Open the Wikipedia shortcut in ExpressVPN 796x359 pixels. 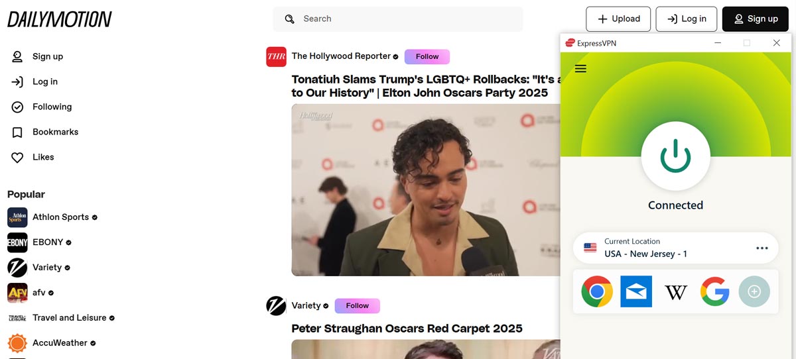pos(676,291)
